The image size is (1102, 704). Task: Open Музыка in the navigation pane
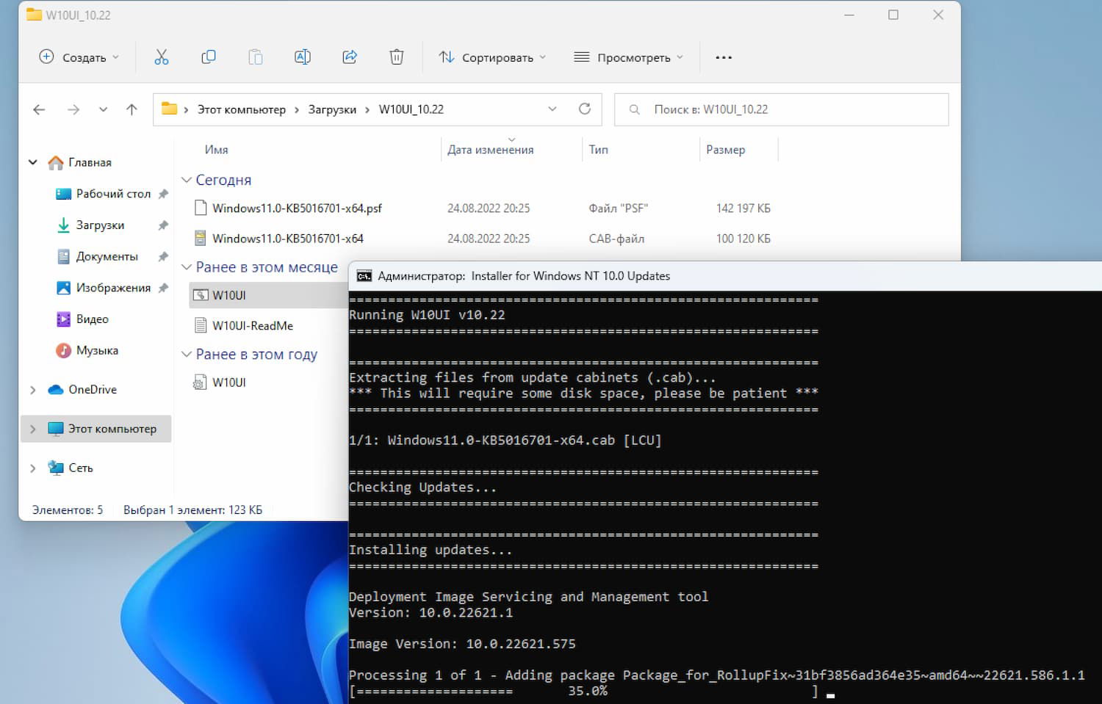[97, 351]
